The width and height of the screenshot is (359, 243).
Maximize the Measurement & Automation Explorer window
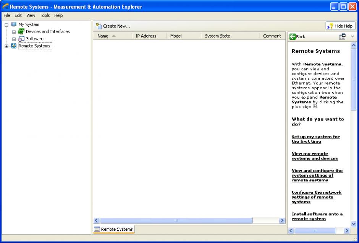343,7
